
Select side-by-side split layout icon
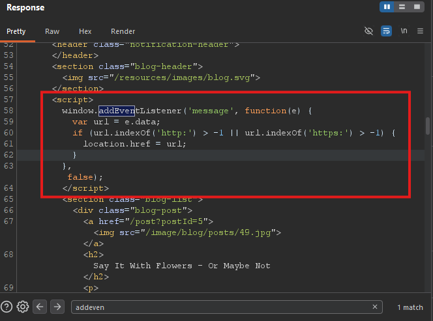(387, 7)
